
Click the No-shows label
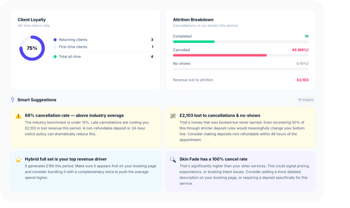coord(182,64)
